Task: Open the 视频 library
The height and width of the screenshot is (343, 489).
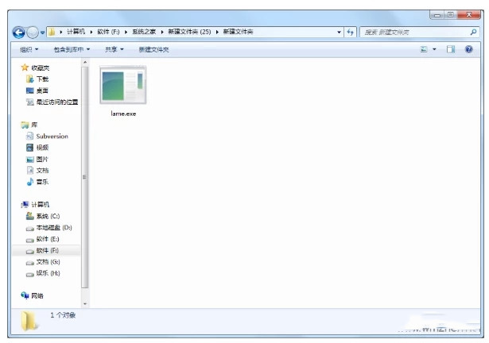Action: point(42,148)
